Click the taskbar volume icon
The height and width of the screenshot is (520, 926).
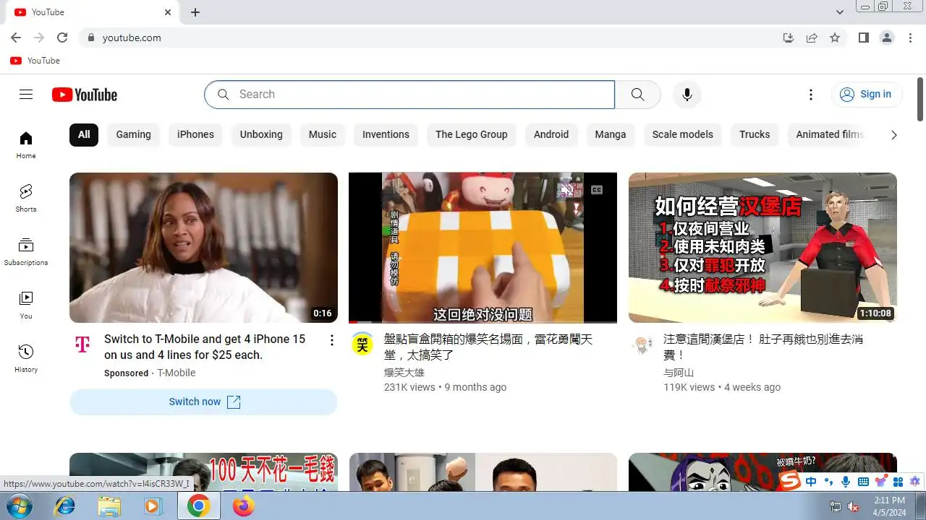tap(853, 506)
